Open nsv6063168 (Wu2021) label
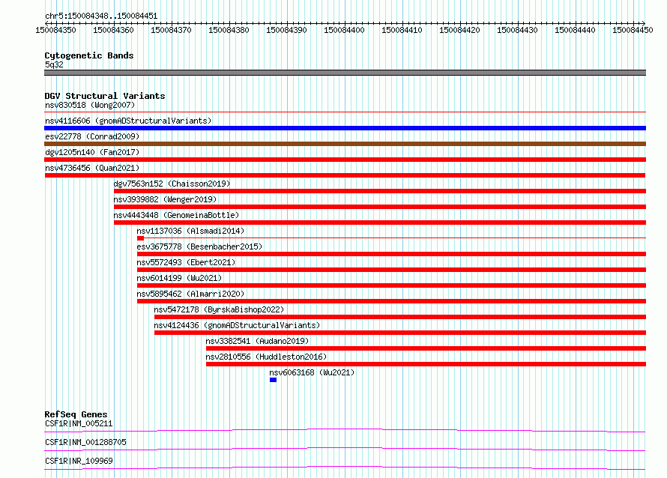Image resolution: width=667 pixels, height=478 pixels. (x=312, y=372)
